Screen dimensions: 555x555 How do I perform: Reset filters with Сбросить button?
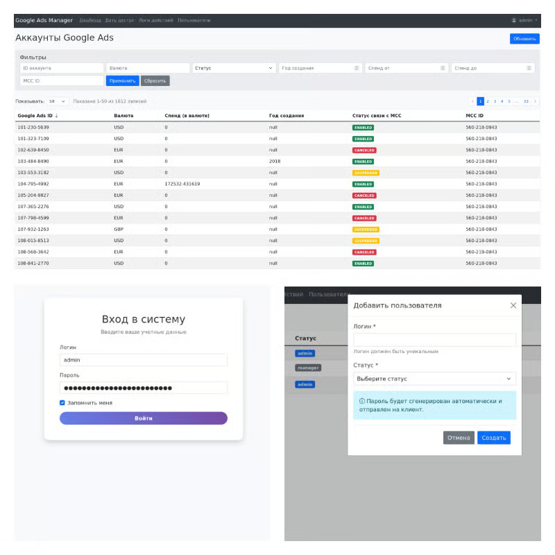pyautogui.click(x=155, y=80)
